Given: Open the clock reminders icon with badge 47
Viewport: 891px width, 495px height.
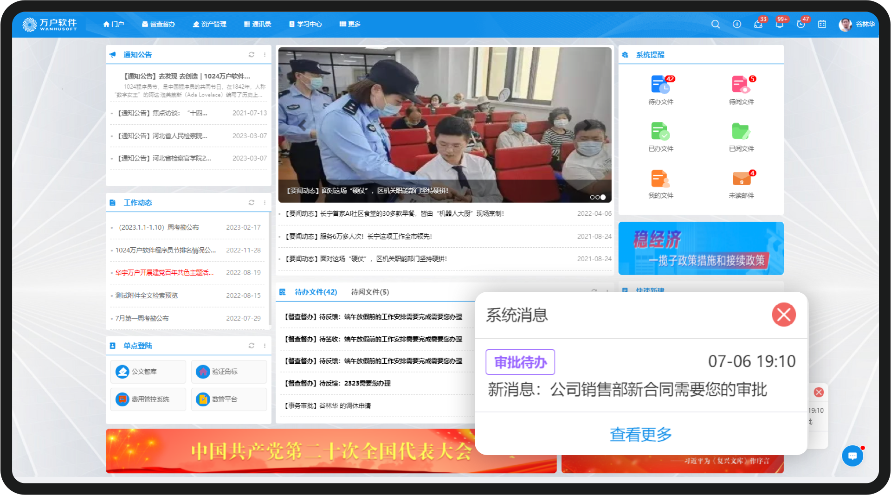Looking at the screenshot, I should point(801,24).
